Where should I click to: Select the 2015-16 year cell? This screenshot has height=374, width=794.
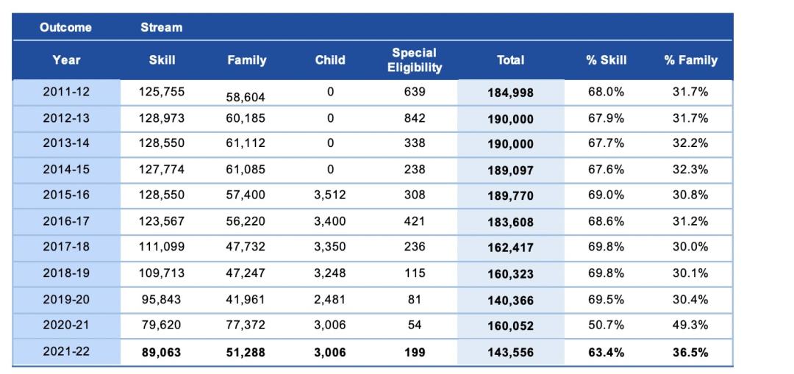[66, 195]
